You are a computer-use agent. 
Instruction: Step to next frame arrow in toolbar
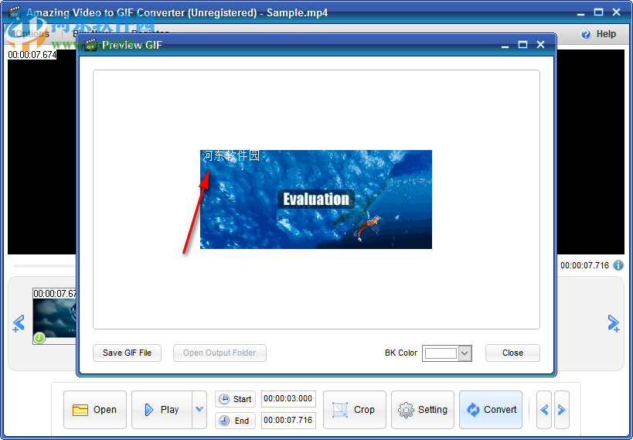562,410
